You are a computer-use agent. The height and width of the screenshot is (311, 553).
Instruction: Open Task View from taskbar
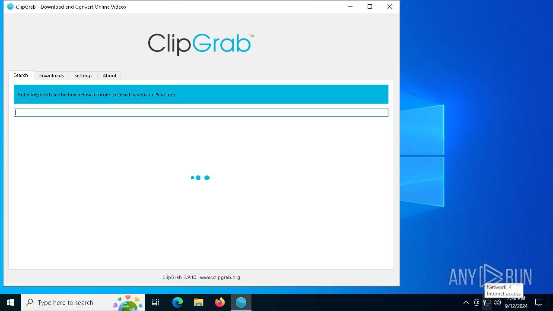156,302
